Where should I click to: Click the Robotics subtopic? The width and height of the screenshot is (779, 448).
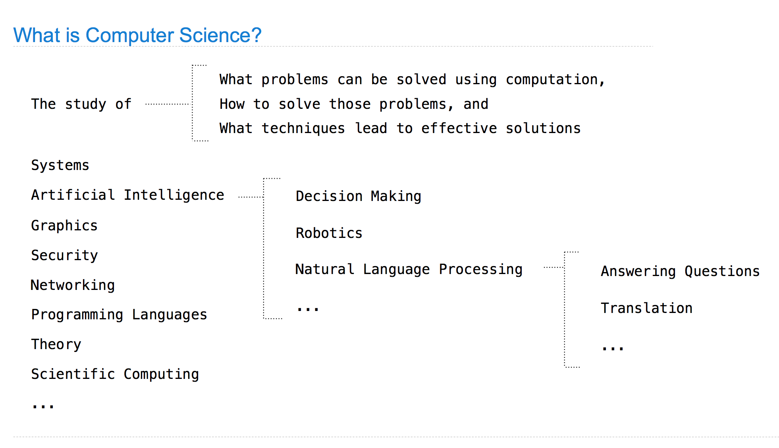point(329,233)
